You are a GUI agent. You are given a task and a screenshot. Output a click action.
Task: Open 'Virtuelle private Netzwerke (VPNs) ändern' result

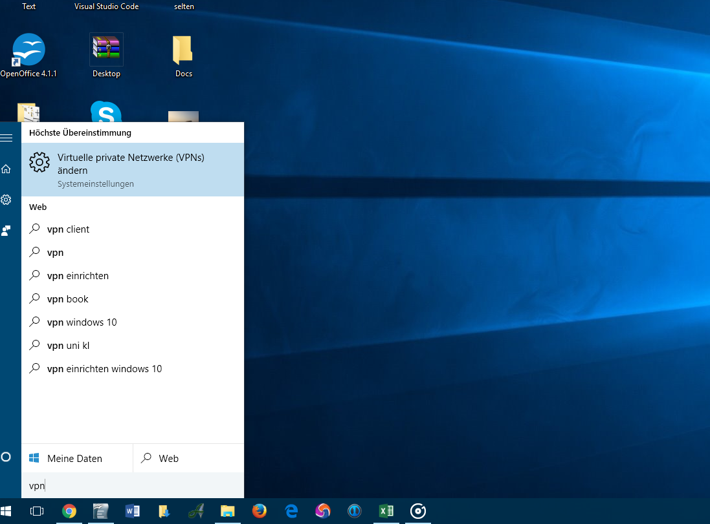(x=133, y=169)
